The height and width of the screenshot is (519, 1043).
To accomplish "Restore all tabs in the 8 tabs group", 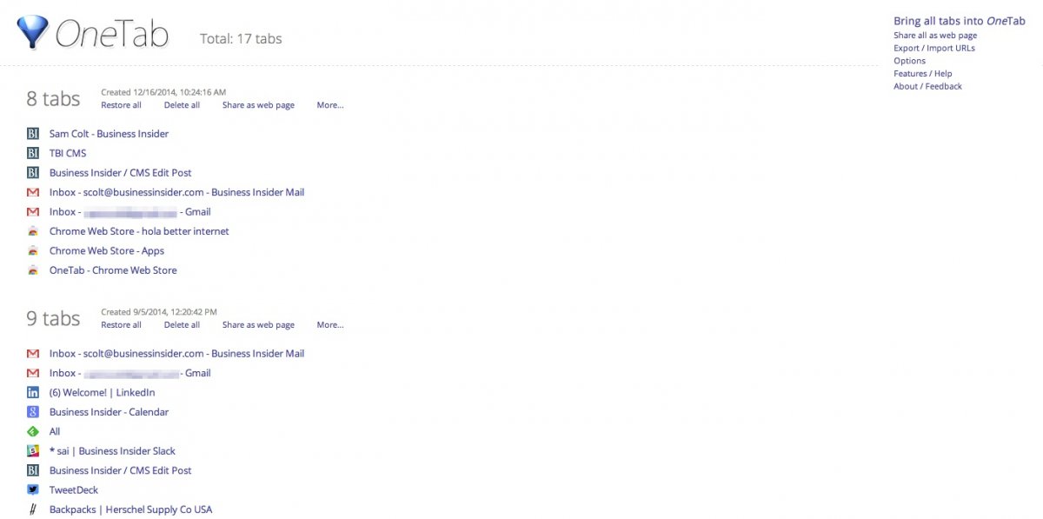I will [x=121, y=105].
